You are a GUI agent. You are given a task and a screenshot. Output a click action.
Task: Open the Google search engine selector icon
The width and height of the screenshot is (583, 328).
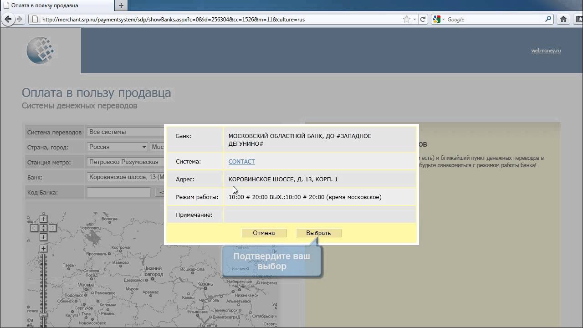coord(438,19)
